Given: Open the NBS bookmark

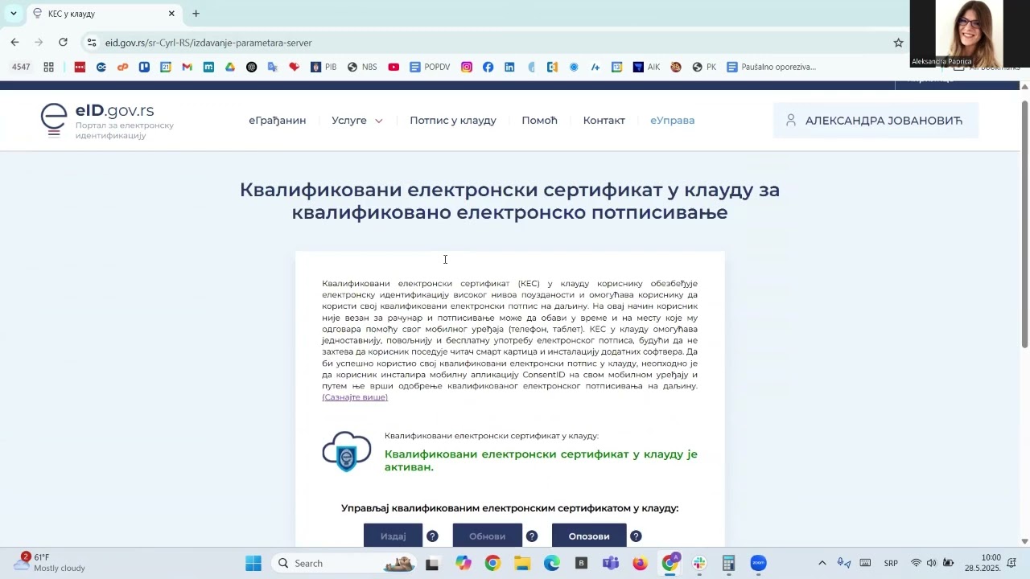Looking at the screenshot, I should coord(362,68).
